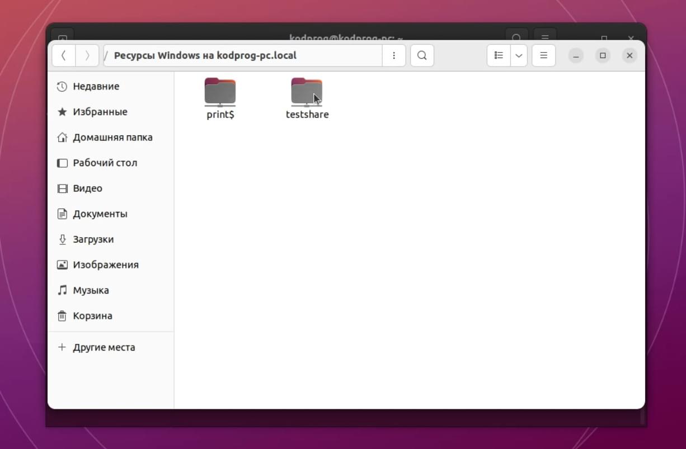
Task: Maximize the Files window
Action: click(x=603, y=55)
